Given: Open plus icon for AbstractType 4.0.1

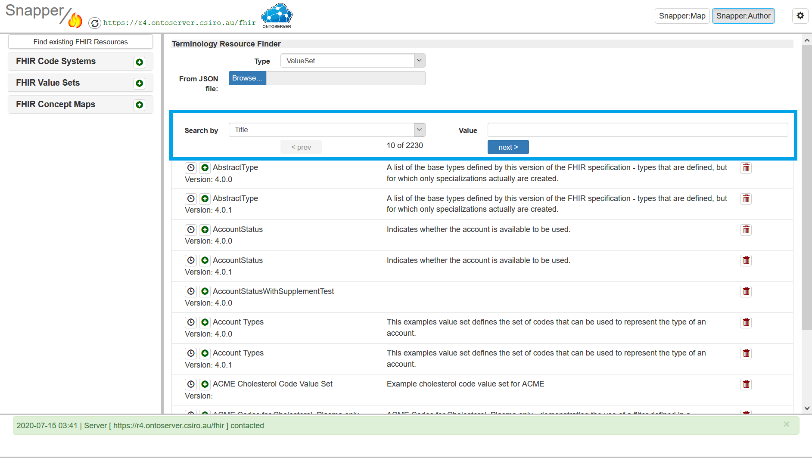Looking at the screenshot, I should 205,199.
